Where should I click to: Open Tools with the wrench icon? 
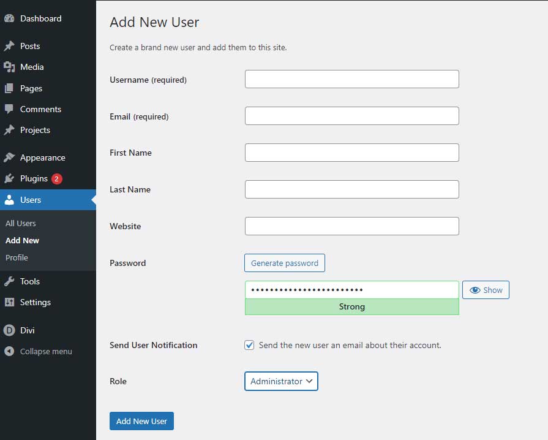click(x=10, y=281)
